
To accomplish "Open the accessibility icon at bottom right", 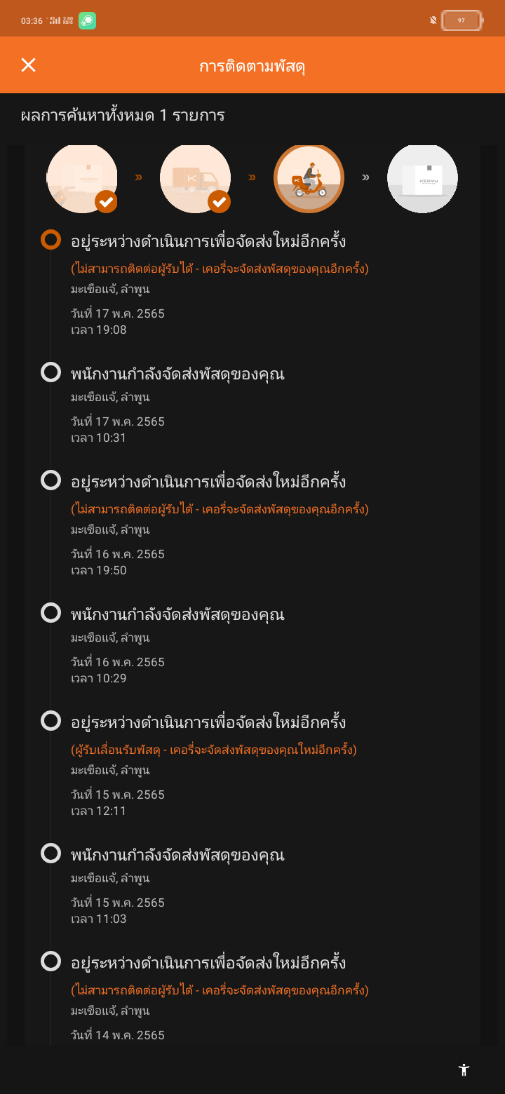I will (464, 1069).
